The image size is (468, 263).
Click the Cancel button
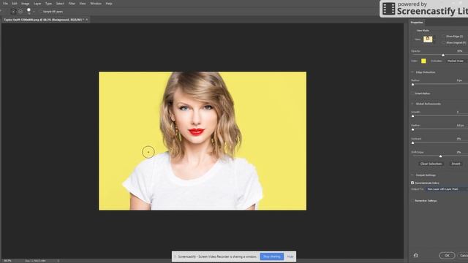click(x=463, y=256)
